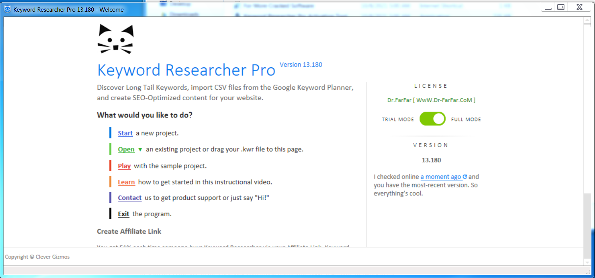This screenshot has height=278, width=595.
Task: Click Play to open the sample project
Action: click(124, 166)
